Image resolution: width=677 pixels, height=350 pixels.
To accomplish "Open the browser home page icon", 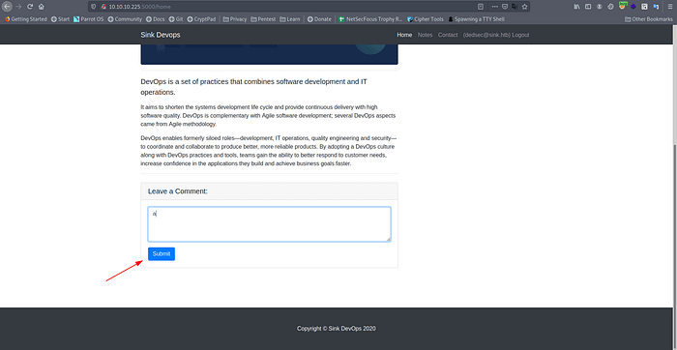I will (41, 7).
